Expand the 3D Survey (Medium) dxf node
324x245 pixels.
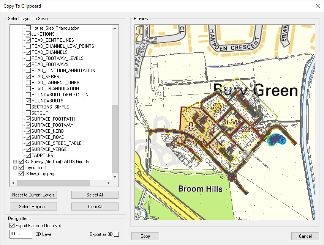[15, 162]
